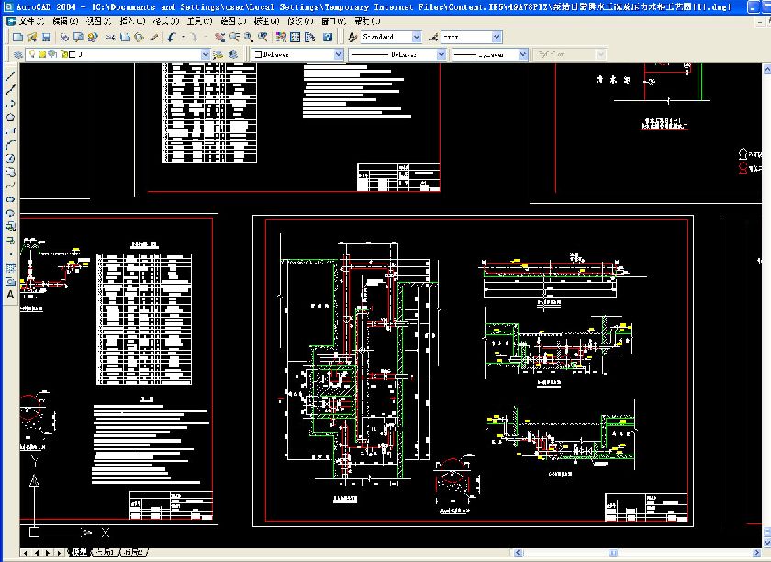Open the undo history dropdown arrow
Screen dimensions: 771x562
pyautogui.click(x=183, y=37)
